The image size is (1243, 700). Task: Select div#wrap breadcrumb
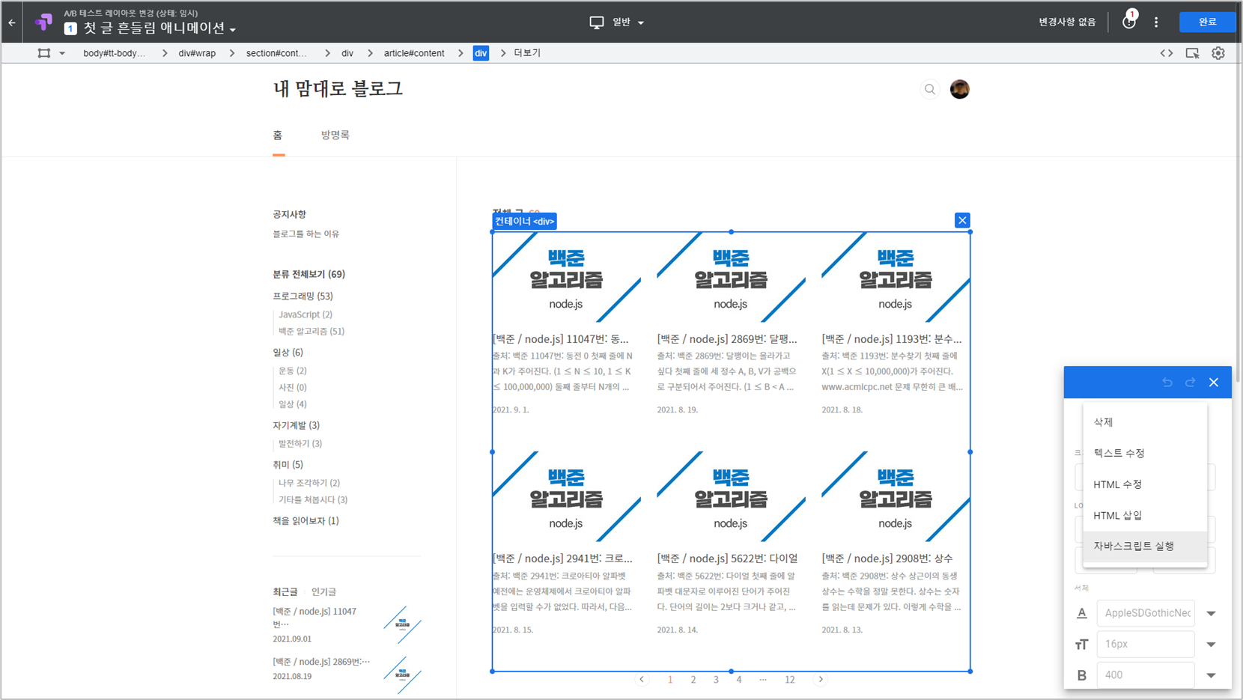click(197, 53)
